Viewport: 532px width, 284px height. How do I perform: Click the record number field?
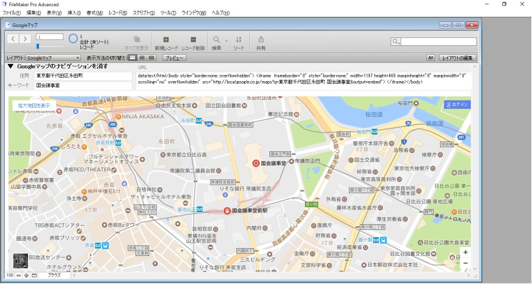point(49,37)
